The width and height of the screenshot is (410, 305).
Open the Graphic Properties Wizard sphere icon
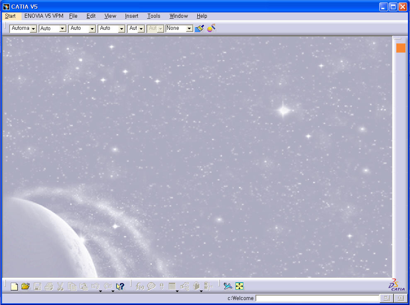coord(211,29)
